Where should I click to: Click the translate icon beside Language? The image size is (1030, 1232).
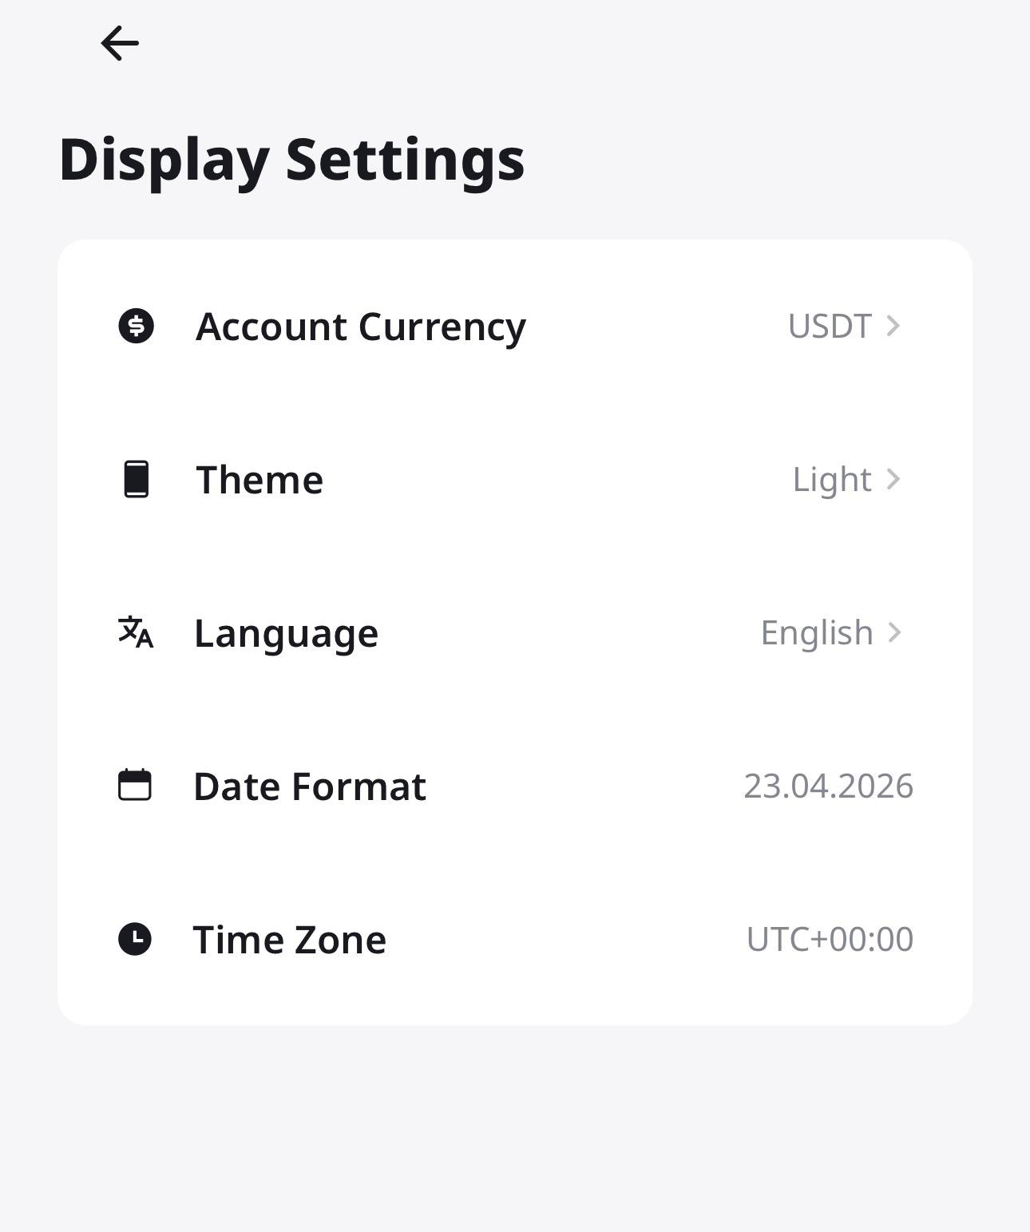coord(136,632)
